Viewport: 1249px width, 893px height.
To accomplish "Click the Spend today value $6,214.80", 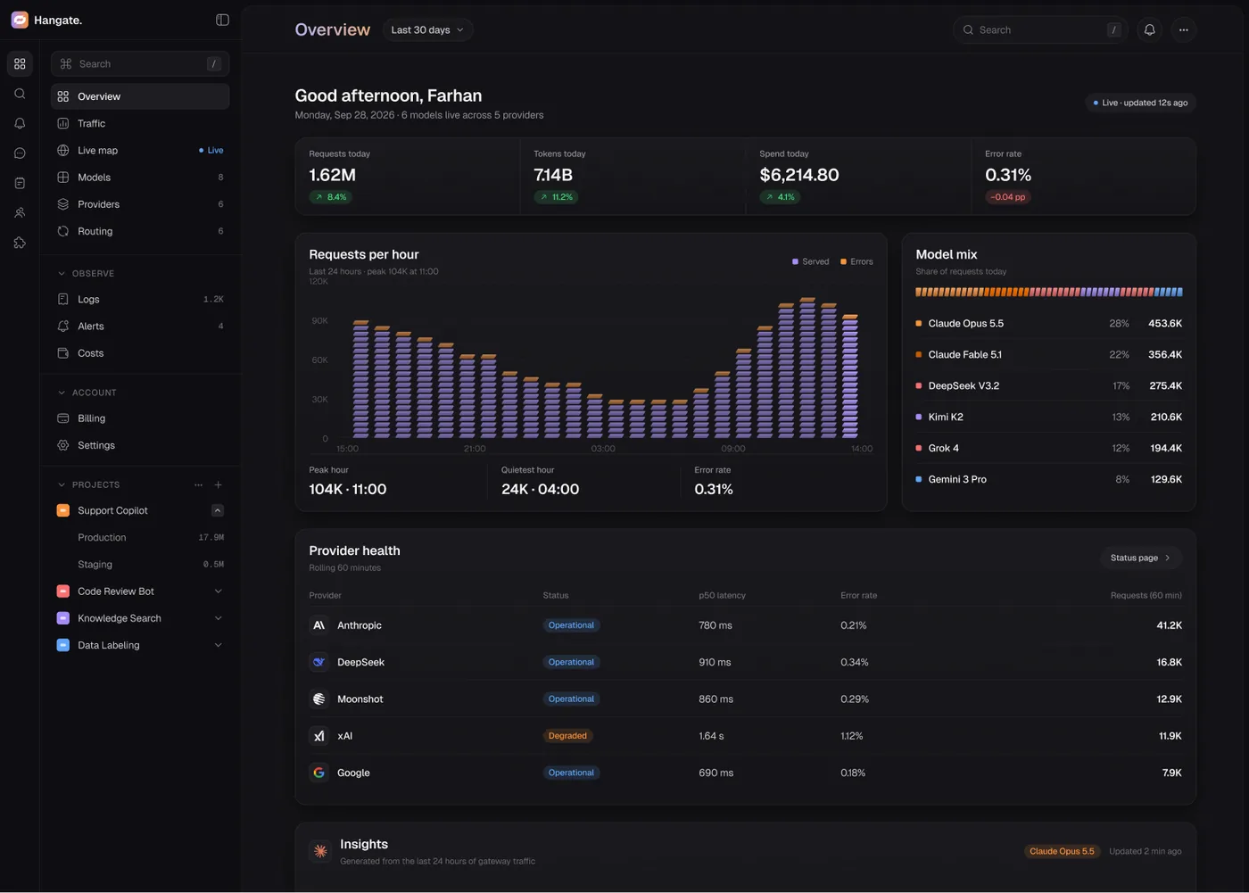I will [x=799, y=175].
